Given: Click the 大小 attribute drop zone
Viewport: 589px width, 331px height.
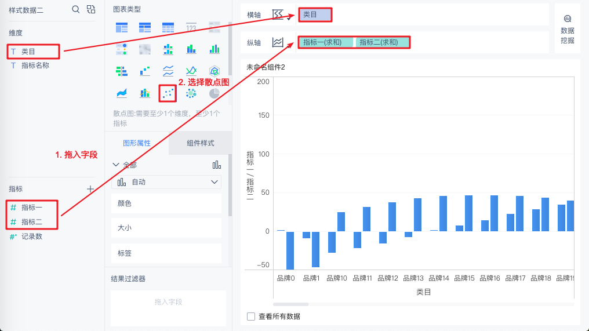Looking at the screenshot, I should point(166,228).
